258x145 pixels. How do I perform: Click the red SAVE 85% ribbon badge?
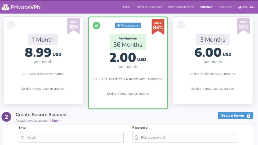[x=158, y=26]
